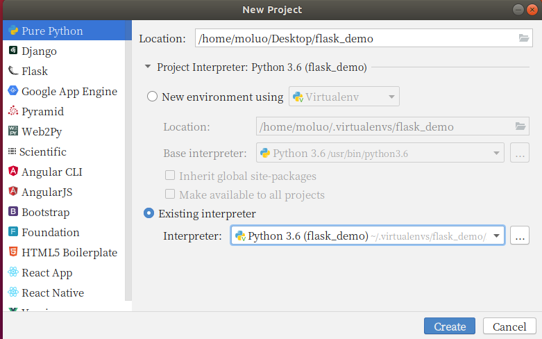This screenshot has height=339, width=542.
Task: Choose Pure Python project type
Action: click(x=64, y=31)
